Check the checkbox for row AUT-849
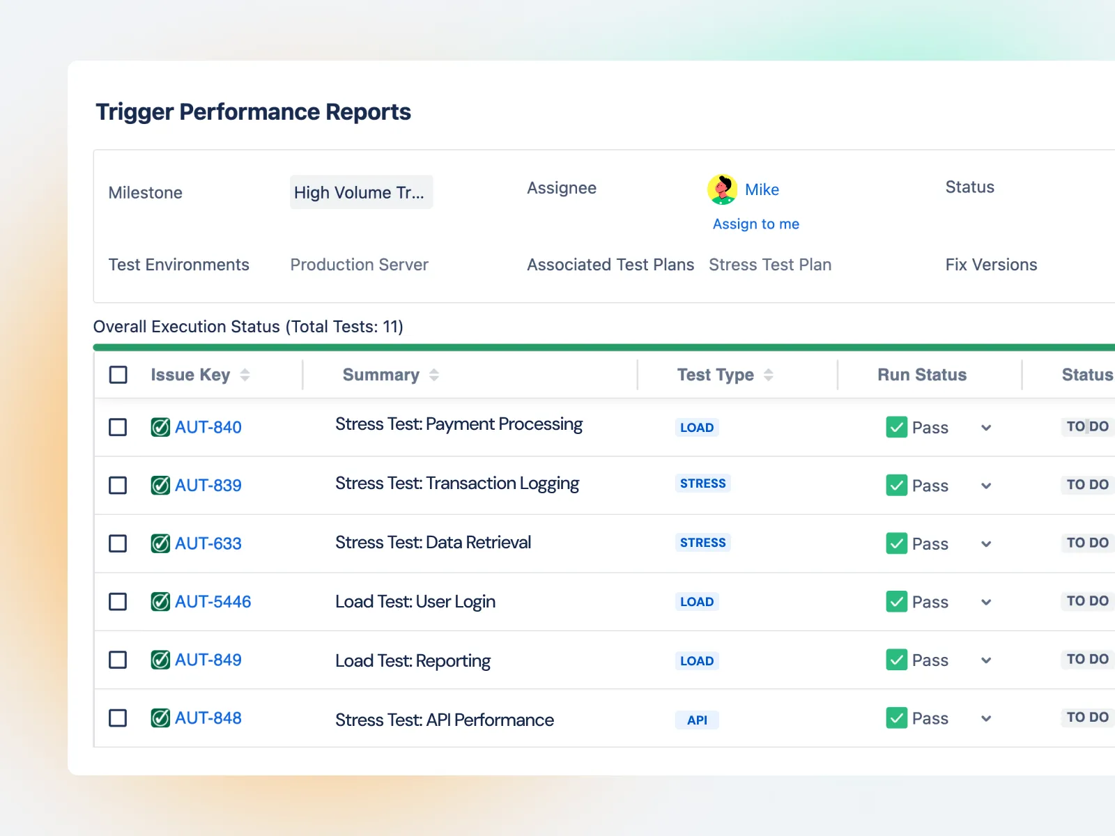The width and height of the screenshot is (1115, 836). tap(118, 660)
